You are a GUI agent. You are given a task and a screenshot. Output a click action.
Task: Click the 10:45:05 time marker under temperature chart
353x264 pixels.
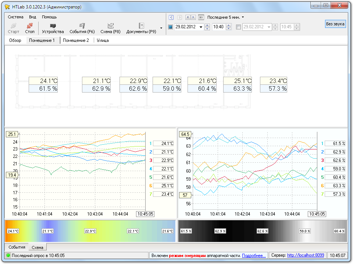(145, 214)
